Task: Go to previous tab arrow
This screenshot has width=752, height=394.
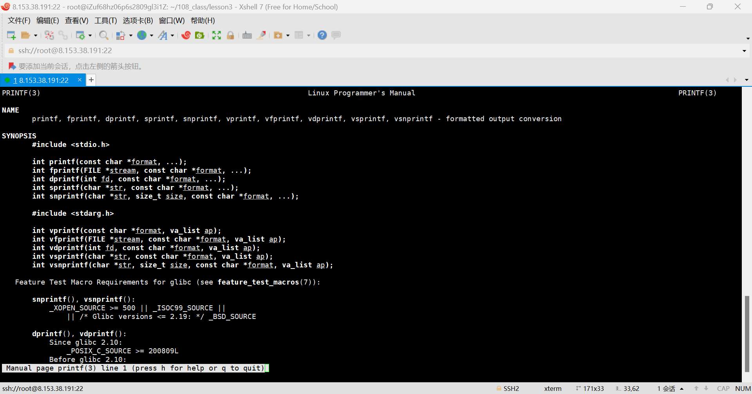Action: pyautogui.click(x=727, y=80)
